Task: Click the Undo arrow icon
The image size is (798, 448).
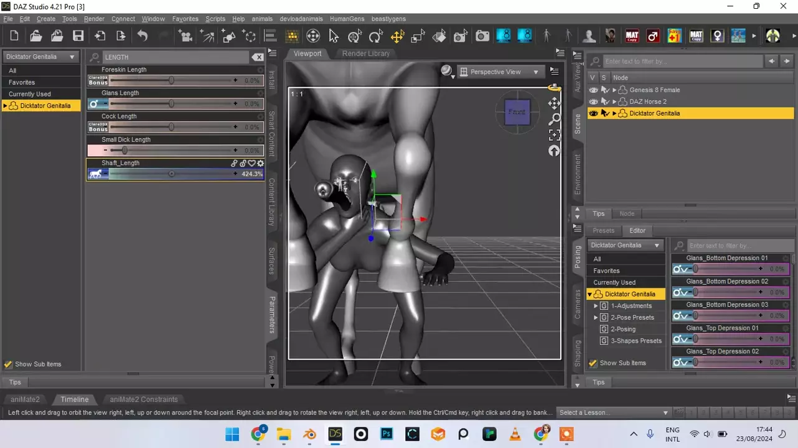Action: [x=143, y=36]
